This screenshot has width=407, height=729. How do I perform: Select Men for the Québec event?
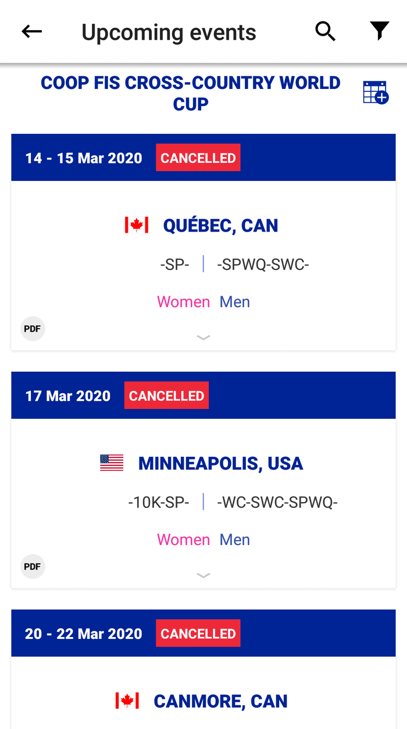coord(235,302)
